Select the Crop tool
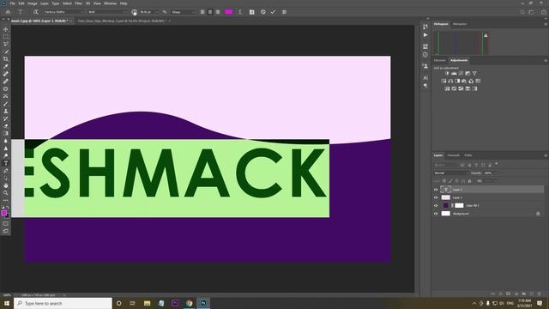This screenshot has width=549, height=309. tap(6, 59)
